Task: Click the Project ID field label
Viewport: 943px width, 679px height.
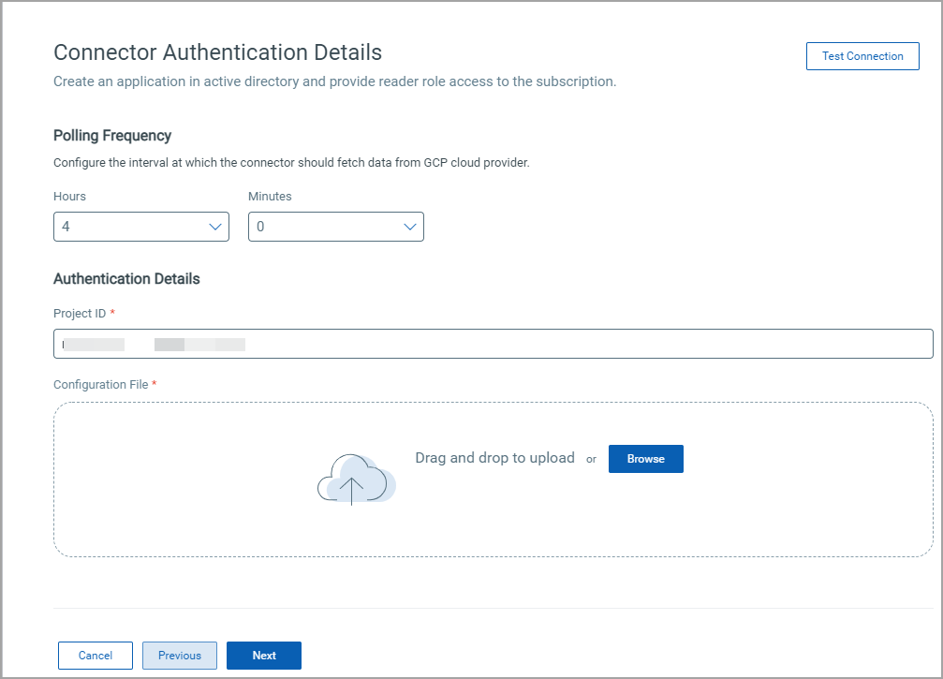Action: click(x=78, y=313)
